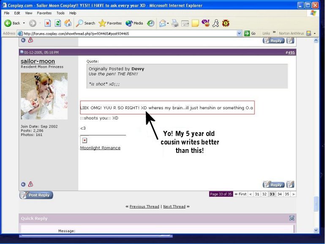Click the red poker chip toolbar icon
Screen dimensions: 325x244
(x=226, y=23)
